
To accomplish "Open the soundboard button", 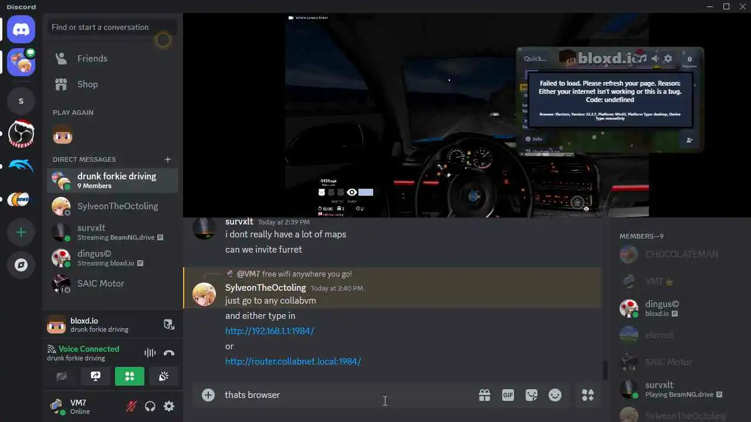I will [x=164, y=376].
